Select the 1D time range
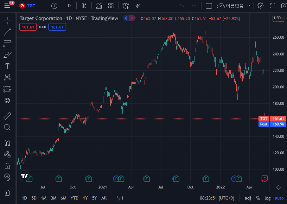 [24, 198]
